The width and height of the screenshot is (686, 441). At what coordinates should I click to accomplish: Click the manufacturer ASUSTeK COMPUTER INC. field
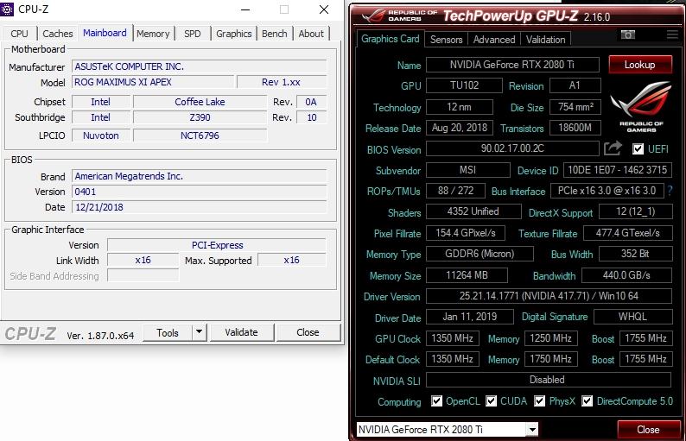pos(199,66)
